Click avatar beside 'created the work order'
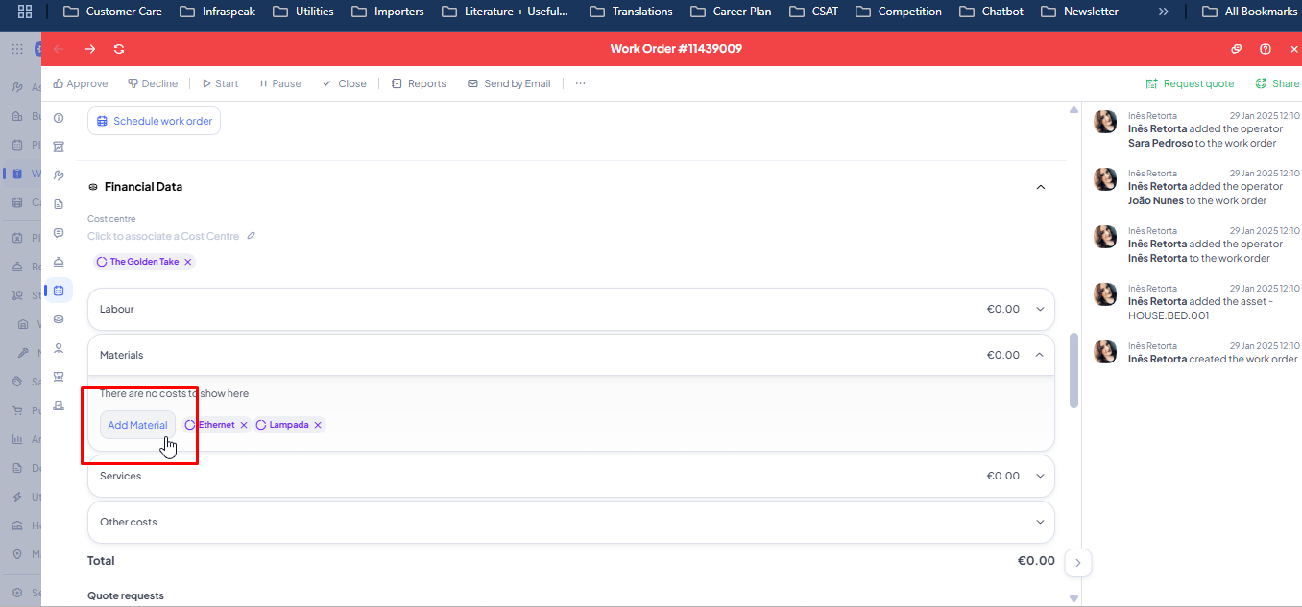 1106,352
